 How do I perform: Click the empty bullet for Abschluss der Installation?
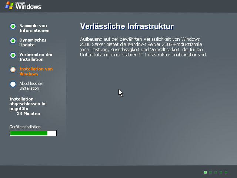13,84
